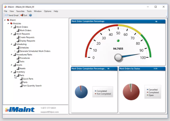Open Schedules under Scheduling
The height and width of the screenshot is (121, 170).
click(x=24, y=48)
